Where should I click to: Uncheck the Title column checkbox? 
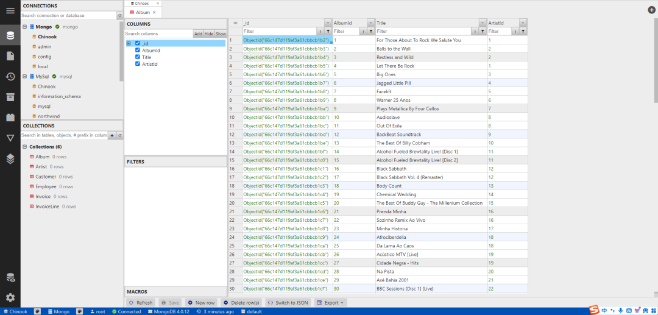click(138, 57)
